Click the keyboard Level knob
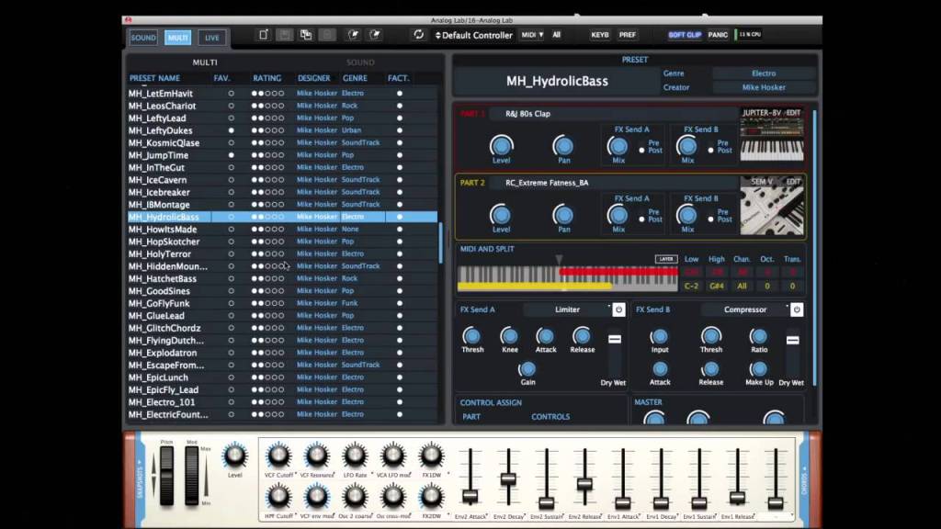 (234, 455)
